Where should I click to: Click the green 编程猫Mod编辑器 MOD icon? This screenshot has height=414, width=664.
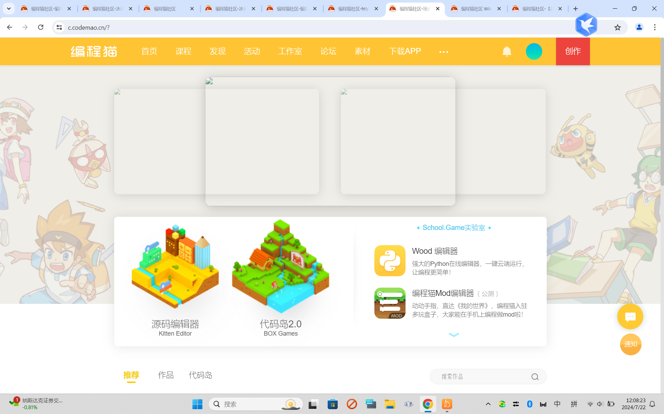[x=390, y=303]
